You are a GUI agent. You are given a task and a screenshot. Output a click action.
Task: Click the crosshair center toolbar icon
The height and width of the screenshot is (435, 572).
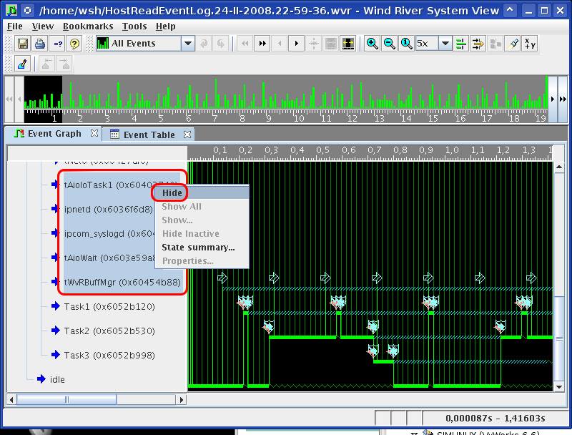click(x=314, y=44)
